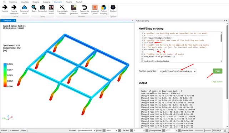Go to next Caso in status bar
The image size is (229, 133).
119,131
